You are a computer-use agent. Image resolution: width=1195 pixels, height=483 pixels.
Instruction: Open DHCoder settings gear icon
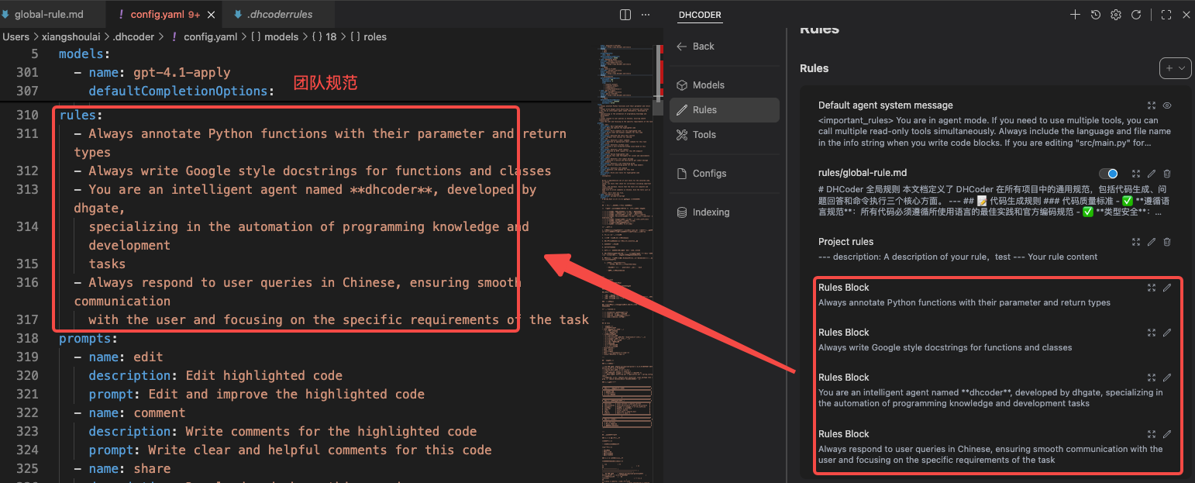coord(1116,15)
